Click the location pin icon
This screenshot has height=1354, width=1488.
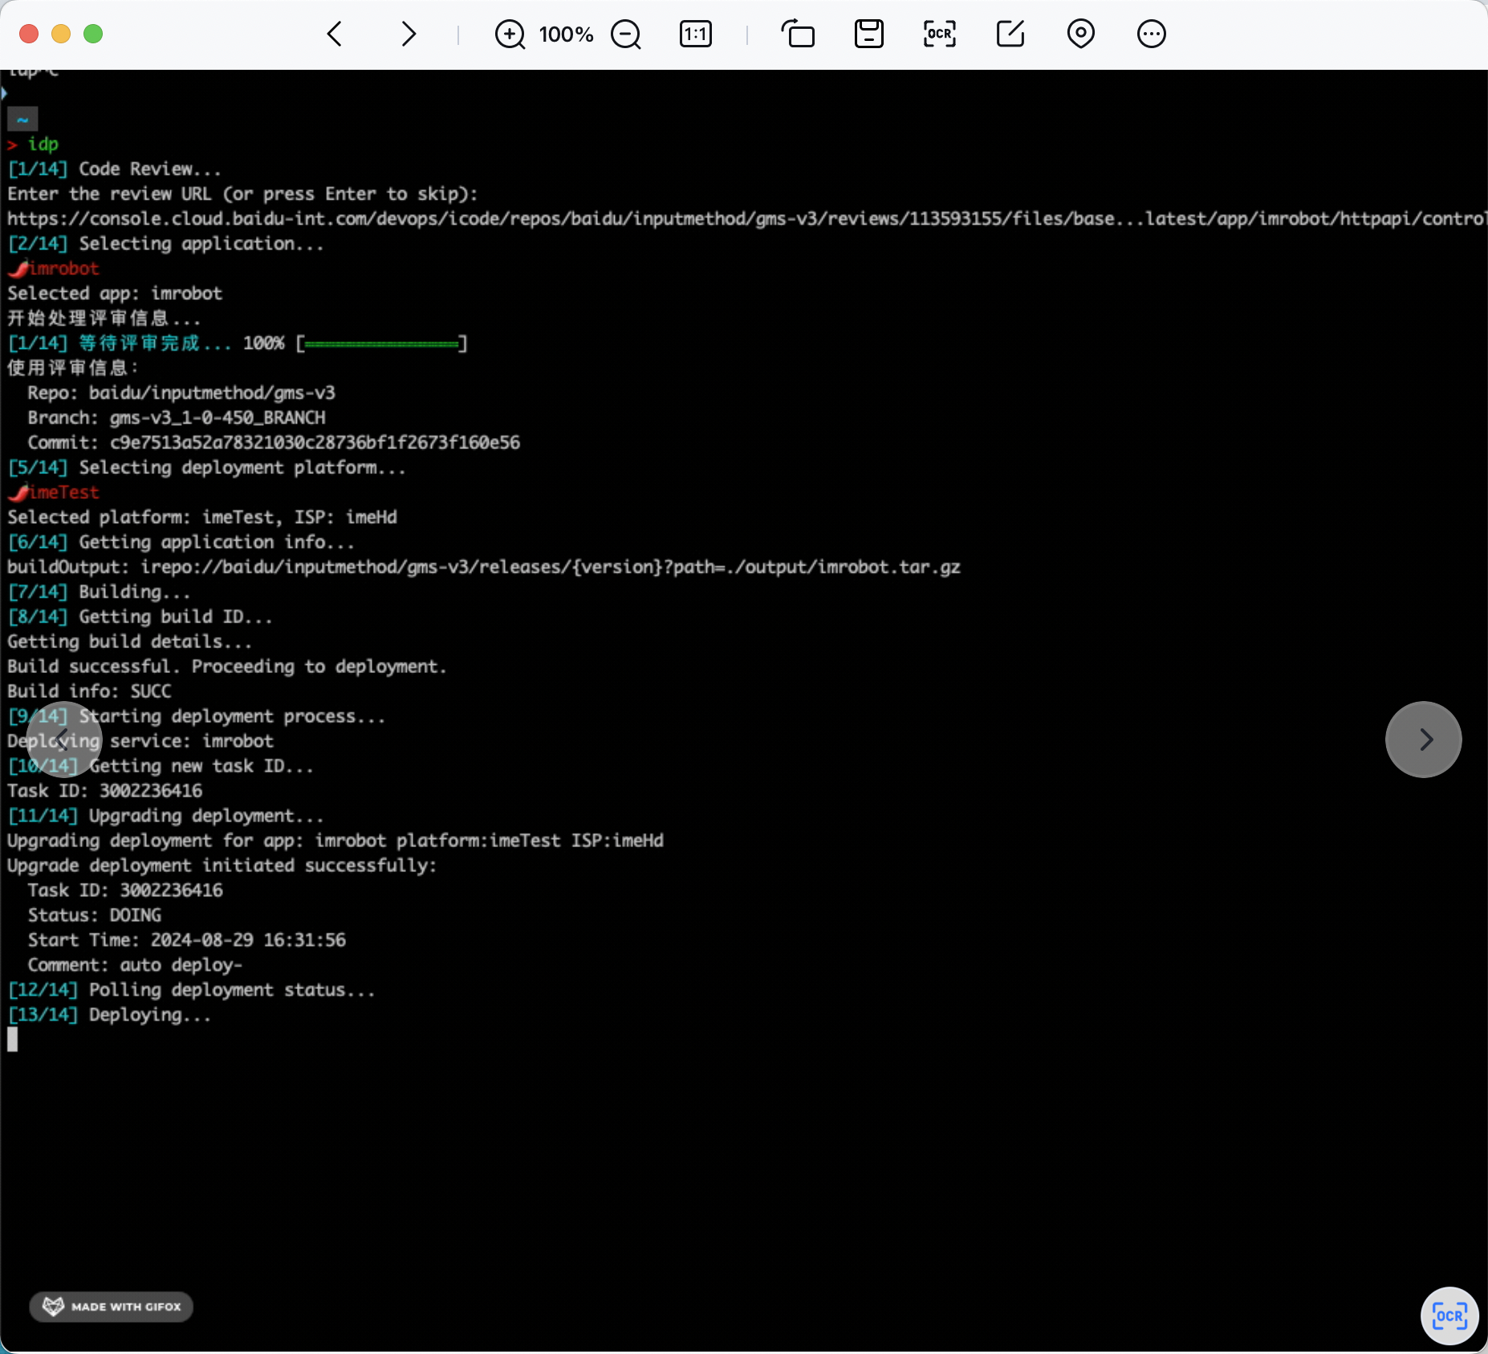click(1080, 34)
